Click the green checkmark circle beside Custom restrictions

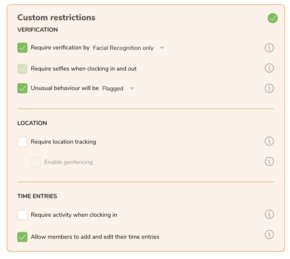click(x=273, y=18)
